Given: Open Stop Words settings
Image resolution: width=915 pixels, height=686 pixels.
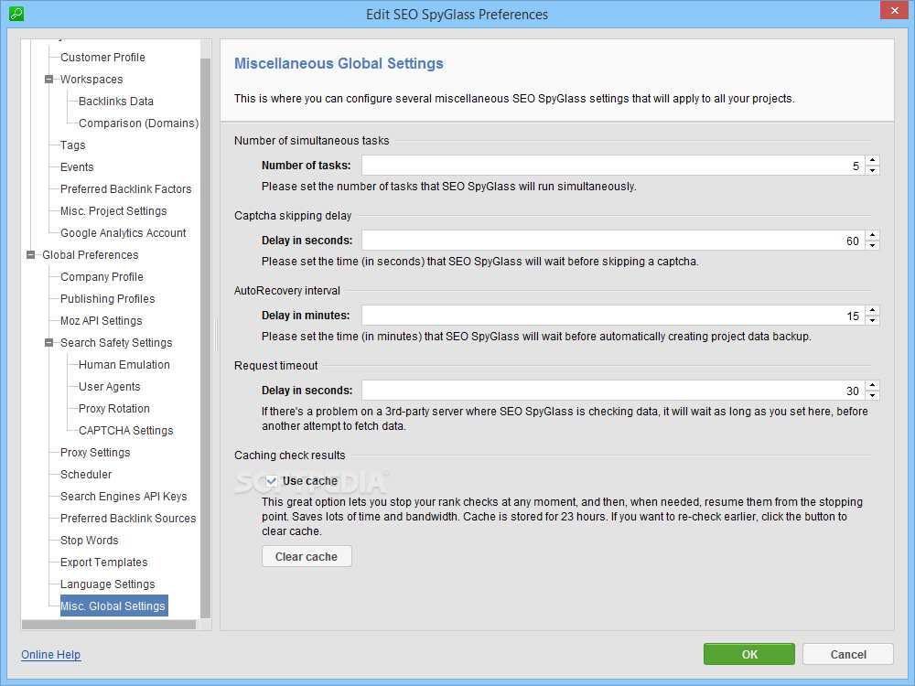Looking at the screenshot, I should click(90, 541).
